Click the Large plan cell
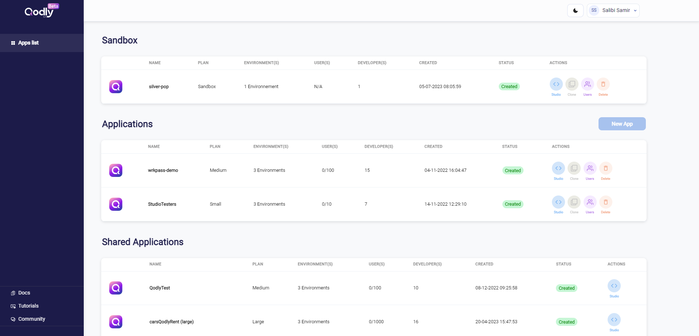Screen dimensions: 699x336 (x=258, y=322)
